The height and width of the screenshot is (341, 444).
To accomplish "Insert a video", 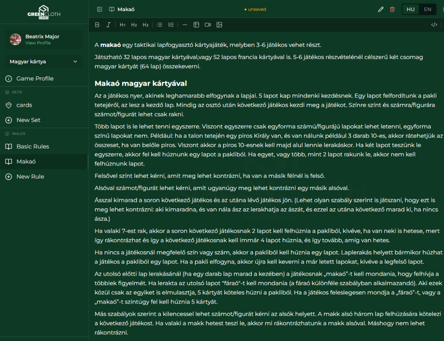I will click(x=208, y=24).
